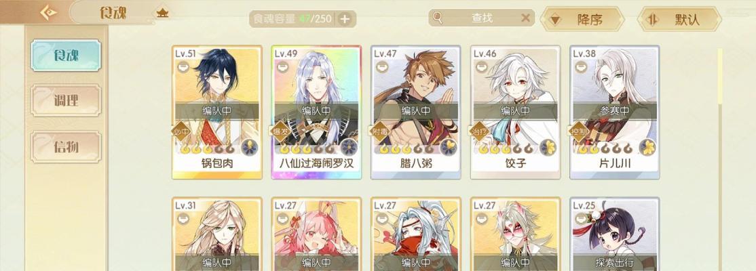Click the vertical scrollbar on the right
Image resolution: width=756 pixels, height=271 pixels.
click(720, 159)
